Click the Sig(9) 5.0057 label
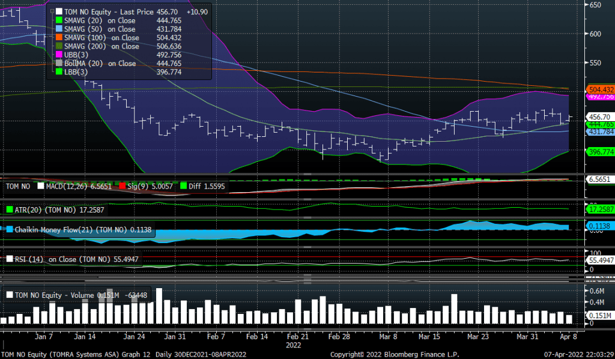 pos(150,186)
